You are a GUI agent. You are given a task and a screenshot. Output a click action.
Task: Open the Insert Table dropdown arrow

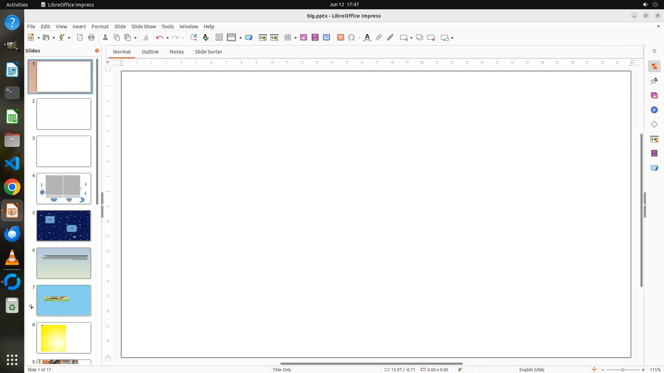point(295,38)
